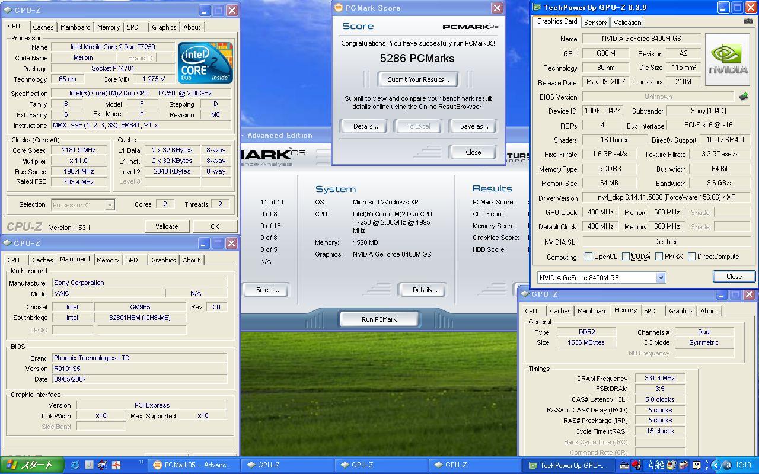759x474 pixels.
Task: Click Save as... in PCMark Score
Action: pyautogui.click(x=474, y=126)
